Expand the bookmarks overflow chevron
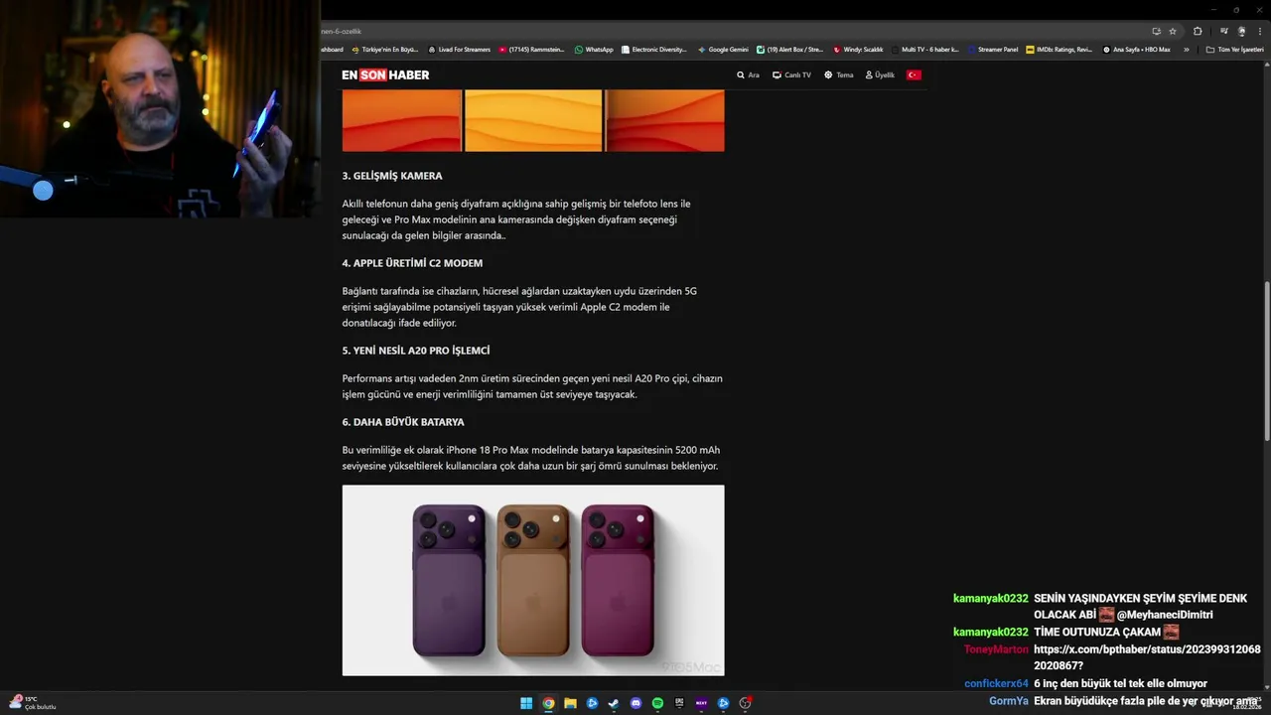Image resolution: width=1271 pixels, height=715 pixels. click(1187, 50)
